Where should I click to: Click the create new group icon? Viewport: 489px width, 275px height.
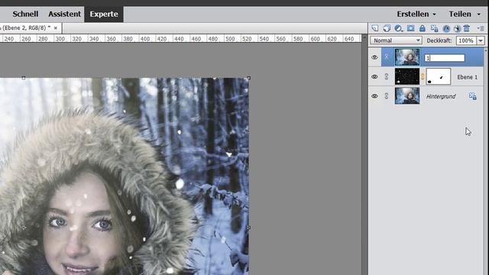[x=387, y=28]
